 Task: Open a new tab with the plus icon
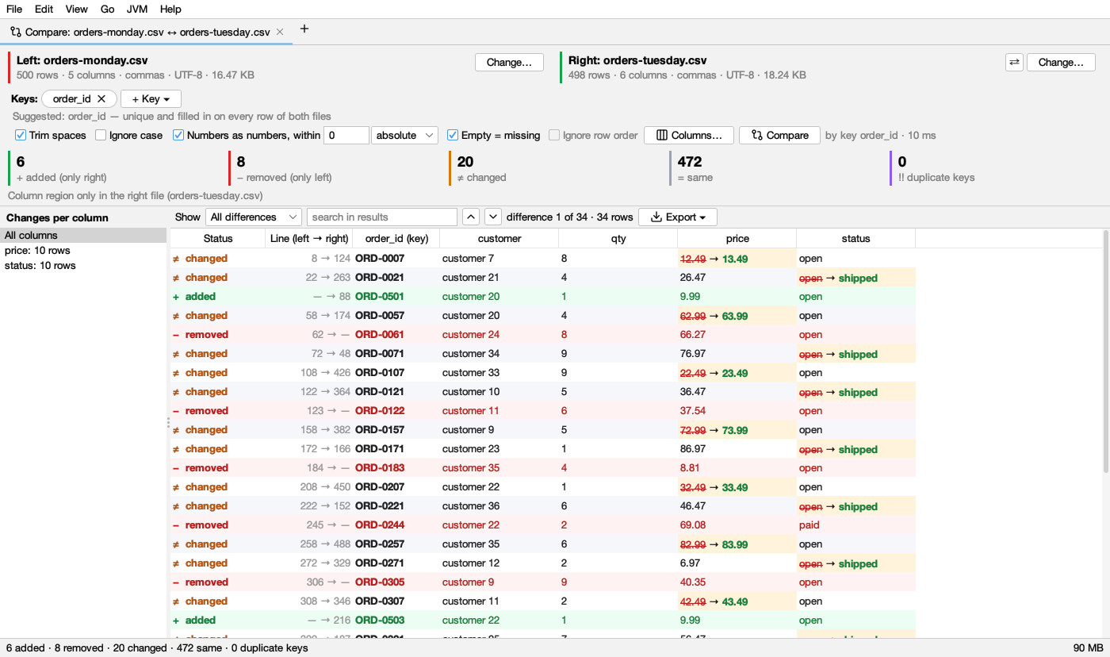[x=304, y=29]
